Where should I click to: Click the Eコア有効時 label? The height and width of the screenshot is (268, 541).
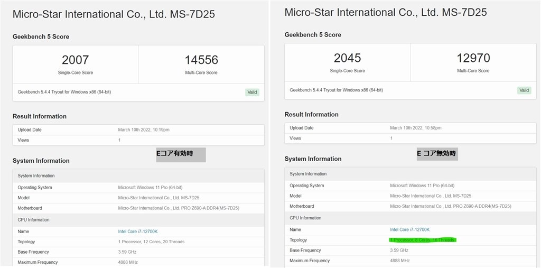(181, 155)
